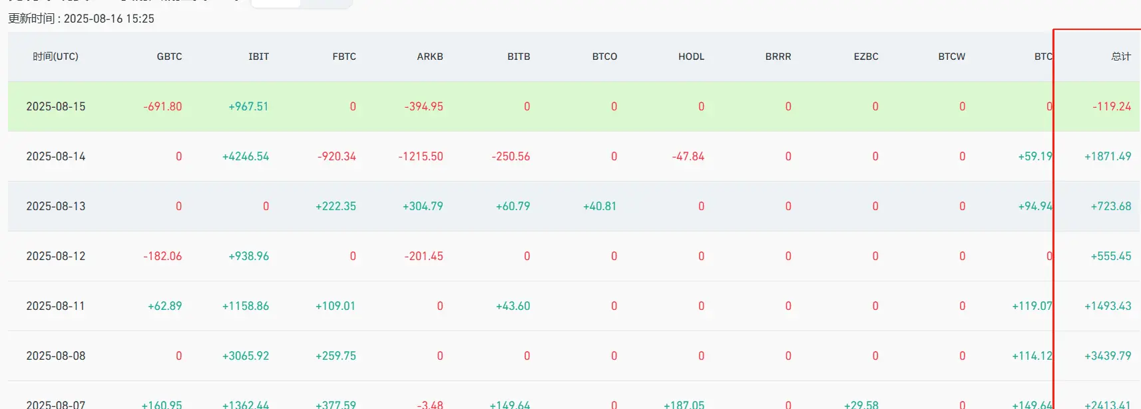Click the BTCO value +40.81

pyautogui.click(x=600, y=206)
